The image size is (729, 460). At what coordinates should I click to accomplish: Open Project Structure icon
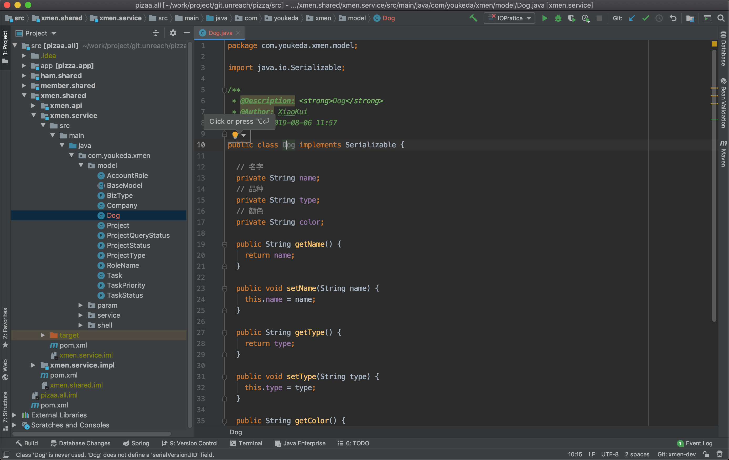coord(690,18)
